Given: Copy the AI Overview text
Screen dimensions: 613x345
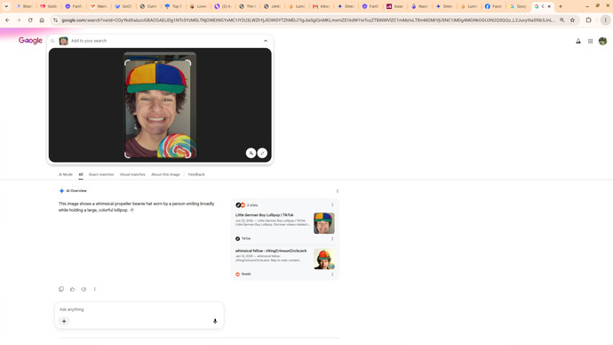Looking at the screenshot, I should coord(61,289).
